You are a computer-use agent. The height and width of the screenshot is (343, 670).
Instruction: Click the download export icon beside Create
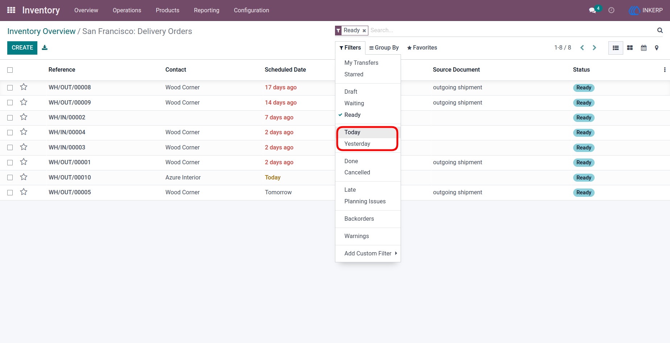[45, 47]
